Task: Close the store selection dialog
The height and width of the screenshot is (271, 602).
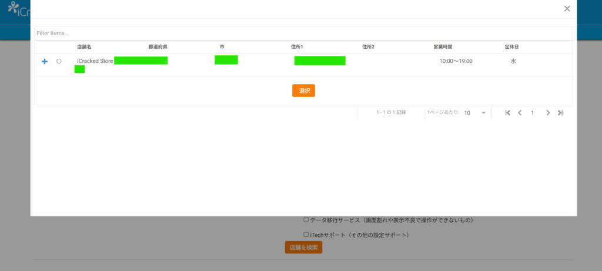Action: [567, 9]
